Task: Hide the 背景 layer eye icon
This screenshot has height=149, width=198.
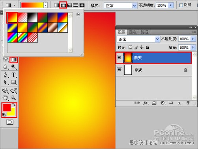Action: [x=119, y=70]
